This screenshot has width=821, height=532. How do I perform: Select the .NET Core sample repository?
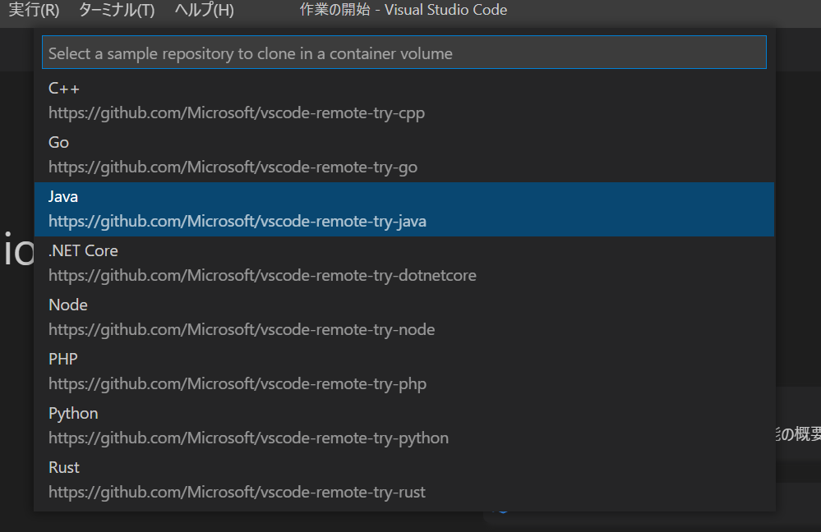[x=404, y=263]
